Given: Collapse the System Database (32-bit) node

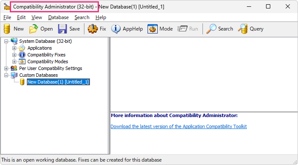Looking at the screenshot, I should 6,41.
